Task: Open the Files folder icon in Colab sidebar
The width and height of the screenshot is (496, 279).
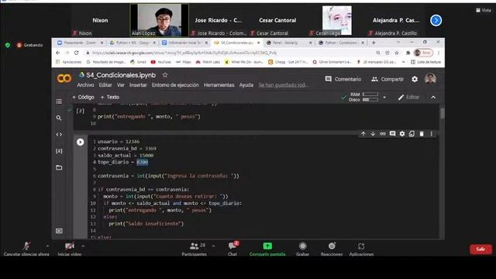Action: click(59, 167)
